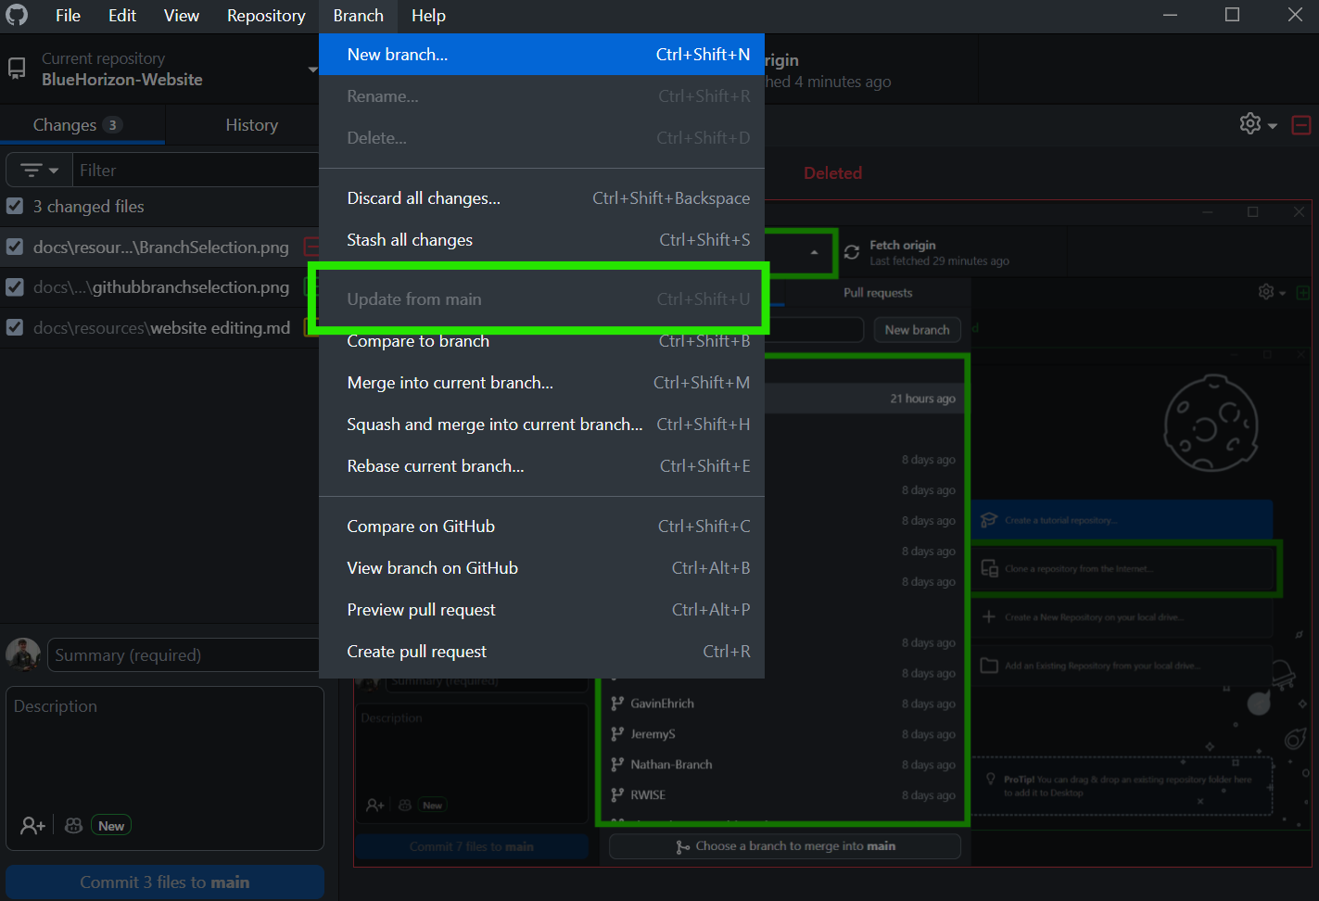The image size is (1319, 901).
Task: Click the commit Description text area
Action: tap(165, 746)
